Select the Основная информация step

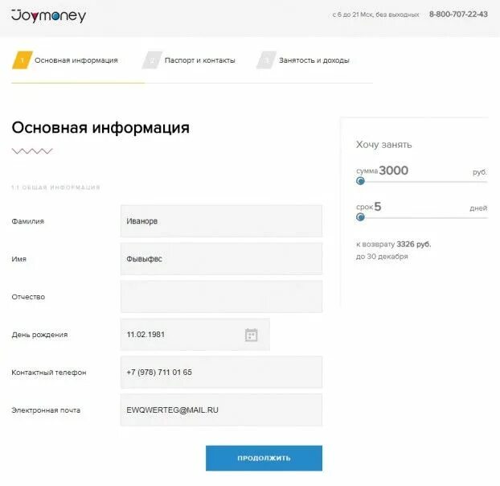click(76, 60)
